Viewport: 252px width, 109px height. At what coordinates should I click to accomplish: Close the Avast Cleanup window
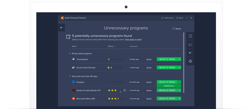point(191,18)
